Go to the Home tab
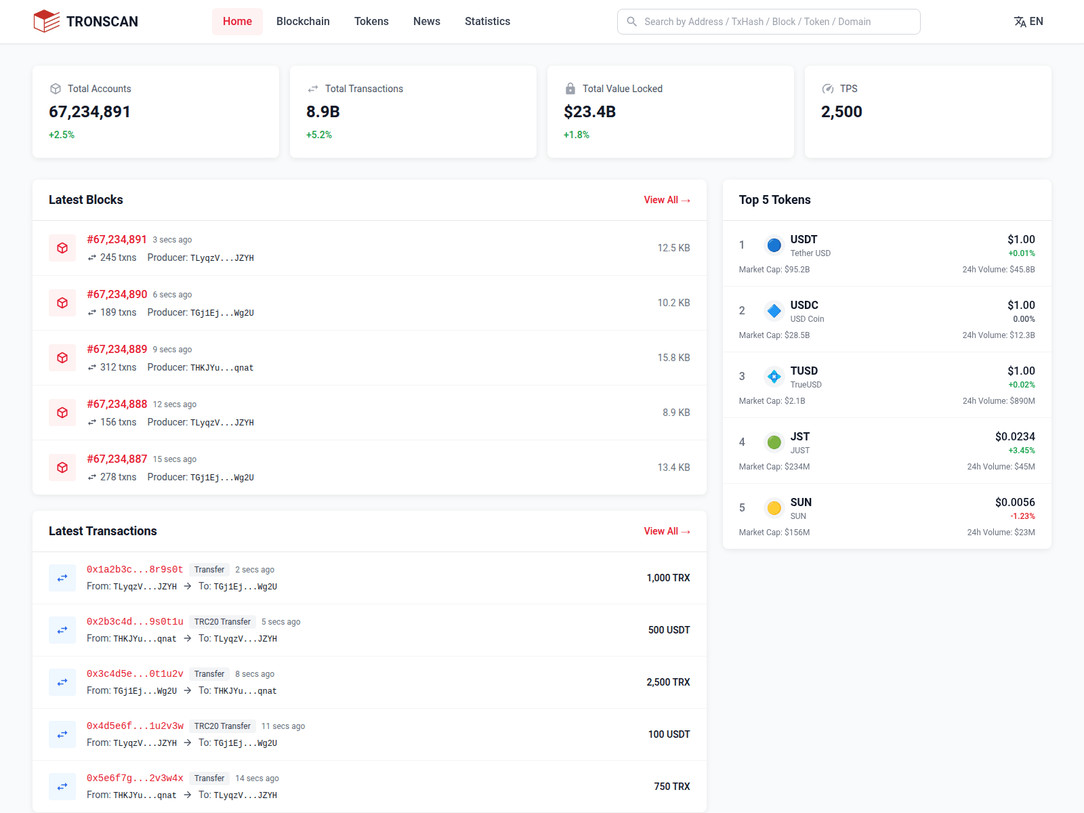This screenshot has width=1084, height=813. pos(237,22)
